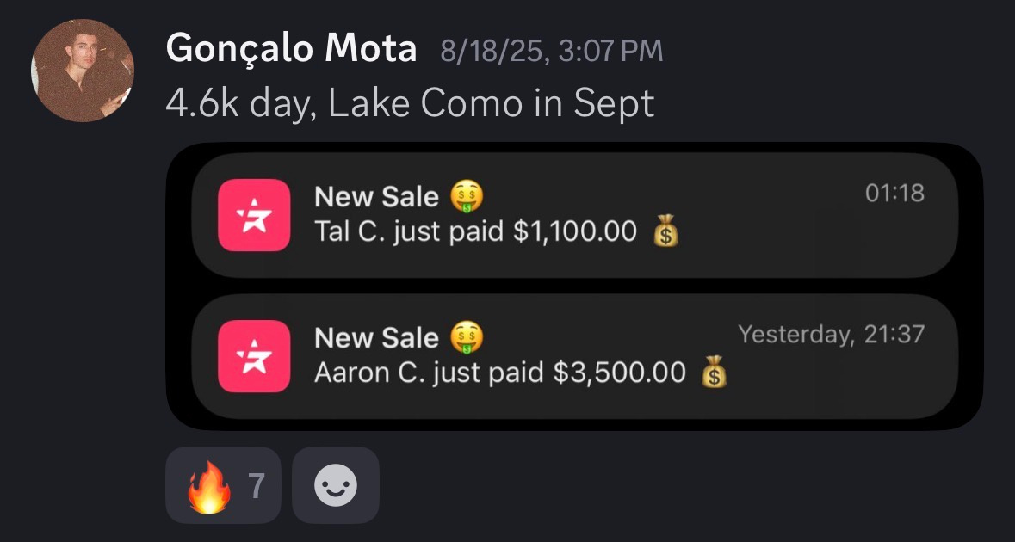
Task: Click the "Yesterday, 21:37" notification time
Action: [x=831, y=334]
